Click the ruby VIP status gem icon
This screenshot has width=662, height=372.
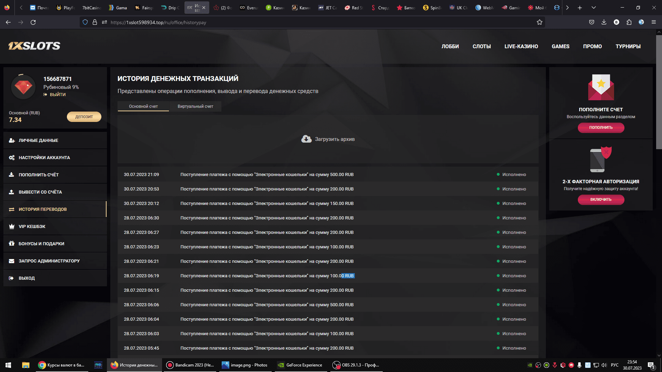pos(23,87)
